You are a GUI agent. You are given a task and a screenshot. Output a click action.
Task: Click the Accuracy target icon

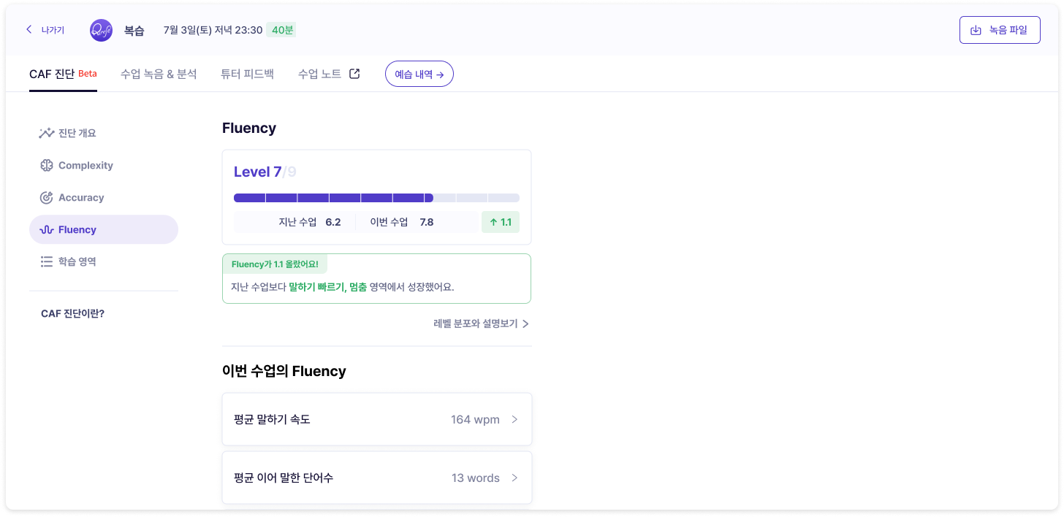(x=47, y=197)
